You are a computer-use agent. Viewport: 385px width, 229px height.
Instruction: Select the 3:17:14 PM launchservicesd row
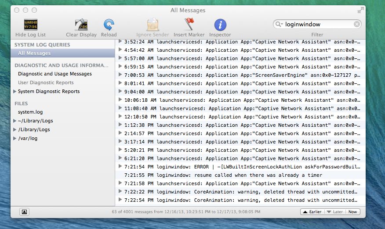click(240, 142)
